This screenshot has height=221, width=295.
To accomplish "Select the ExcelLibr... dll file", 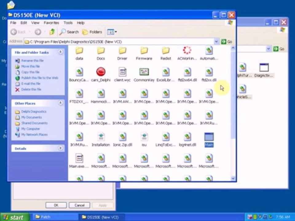I will coord(166,75).
